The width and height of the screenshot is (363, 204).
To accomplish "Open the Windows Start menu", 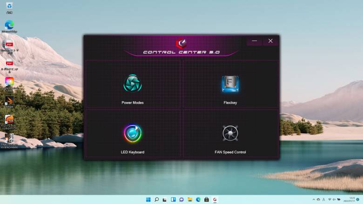I will 148,199.
